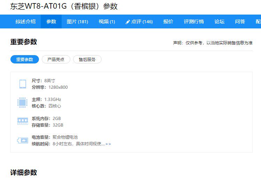Select the 参数 tab

coord(51,21)
